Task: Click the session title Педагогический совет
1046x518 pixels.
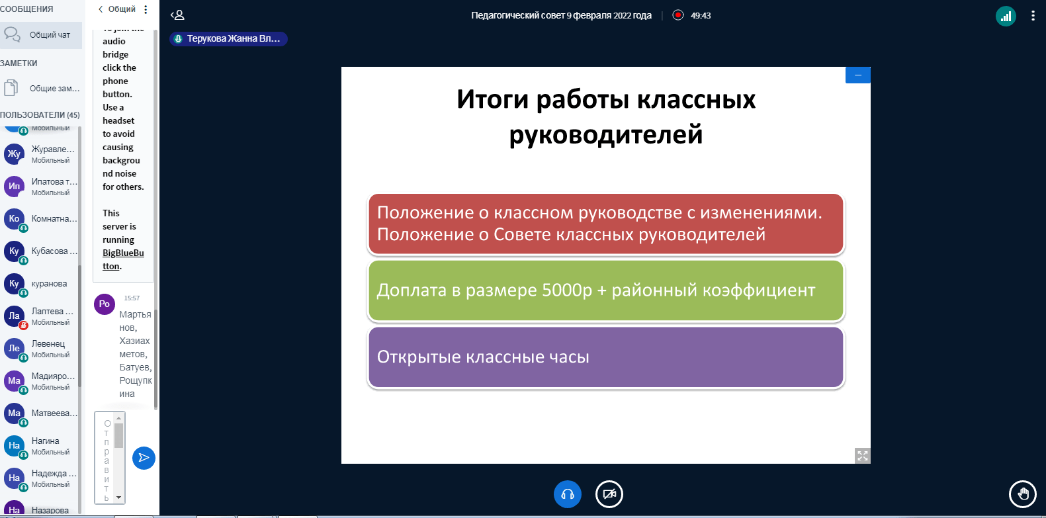Action: pyautogui.click(x=561, y=15)
